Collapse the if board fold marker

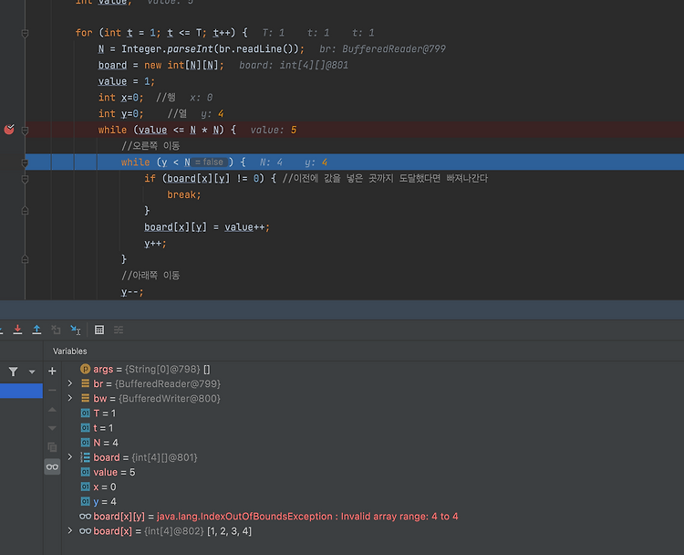point(26,179)
